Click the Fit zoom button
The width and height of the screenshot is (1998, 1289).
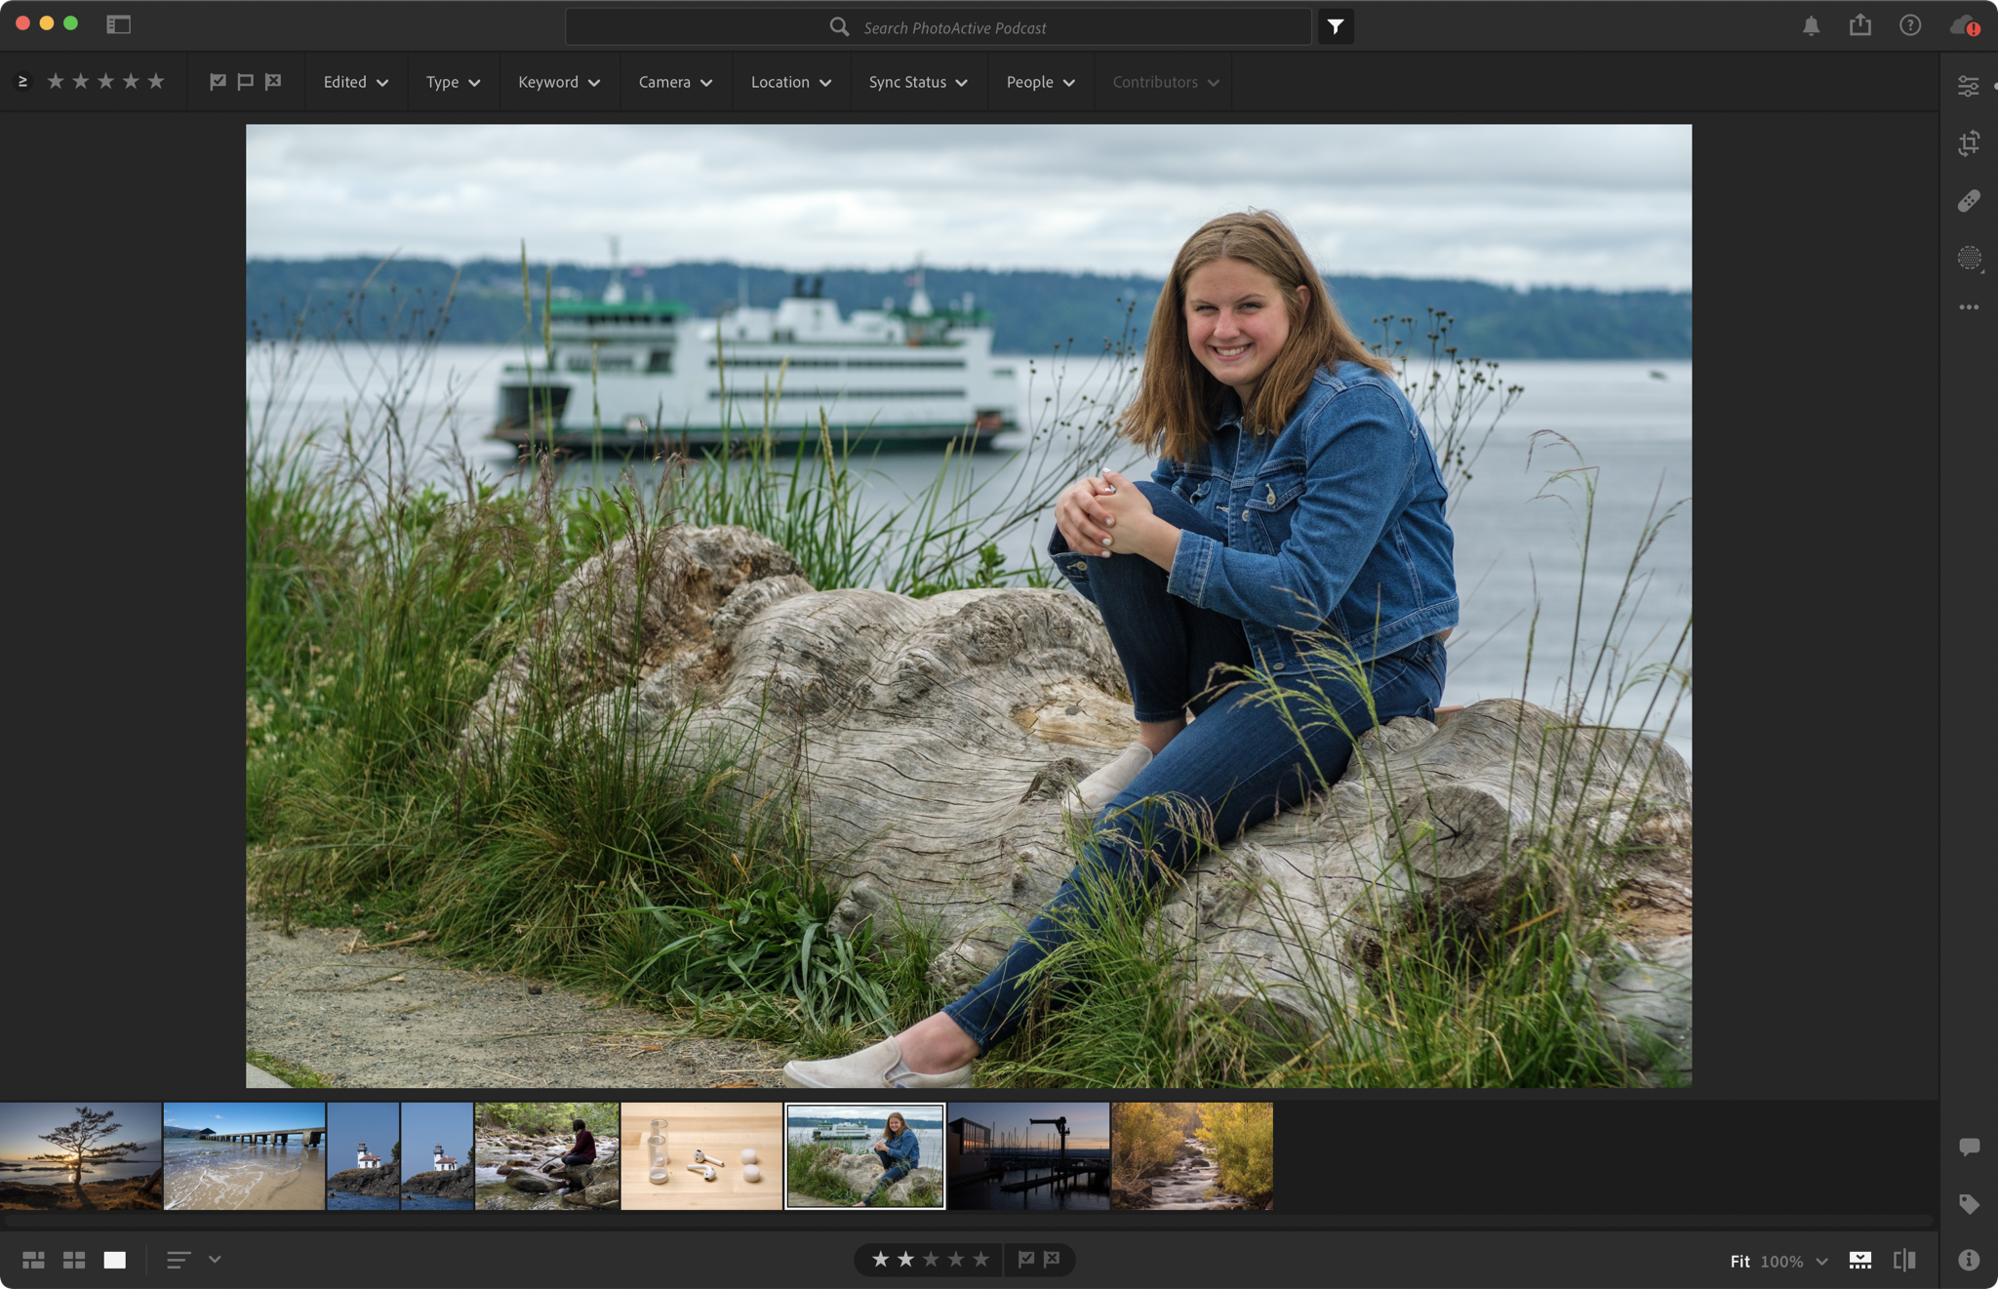pyautogui.click(x=1739, y=1261)
